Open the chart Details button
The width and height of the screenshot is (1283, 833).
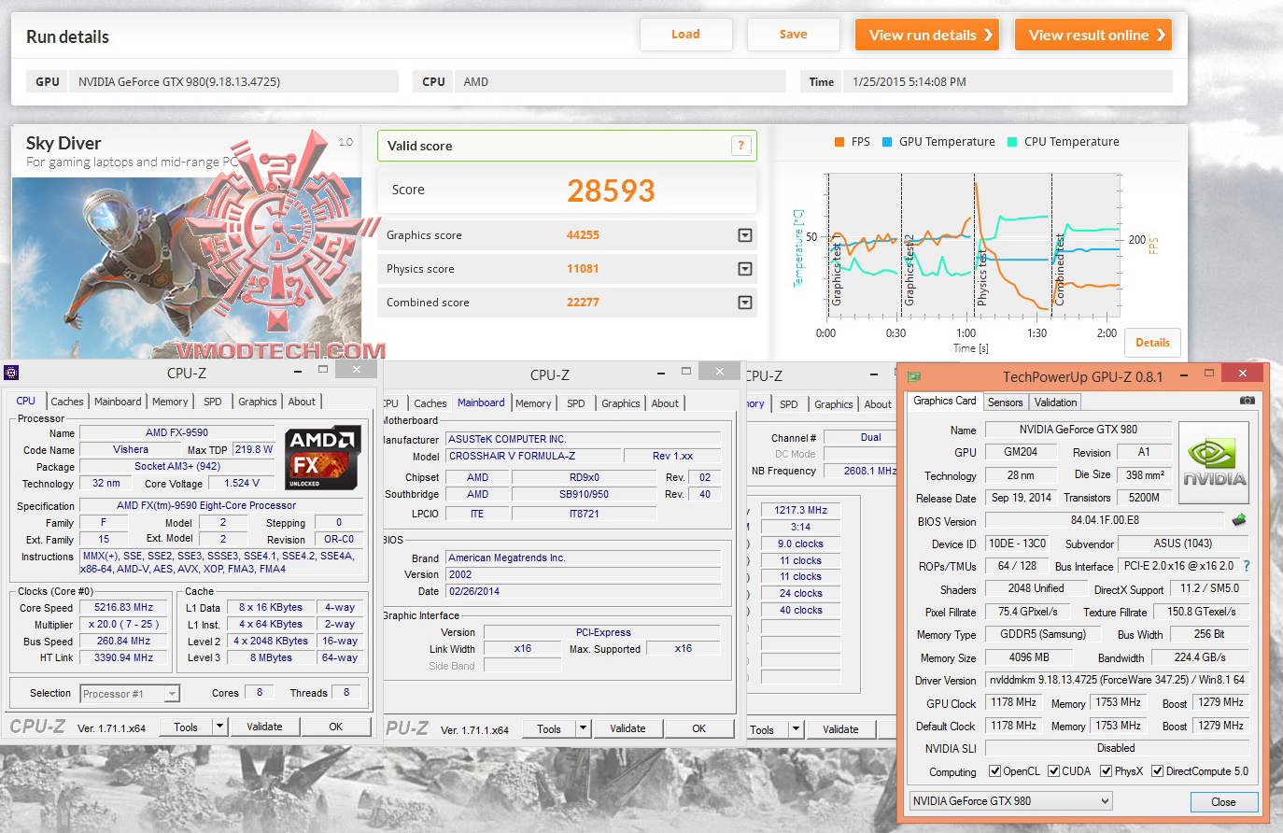pyautogui.click(x=1152, y=343)
